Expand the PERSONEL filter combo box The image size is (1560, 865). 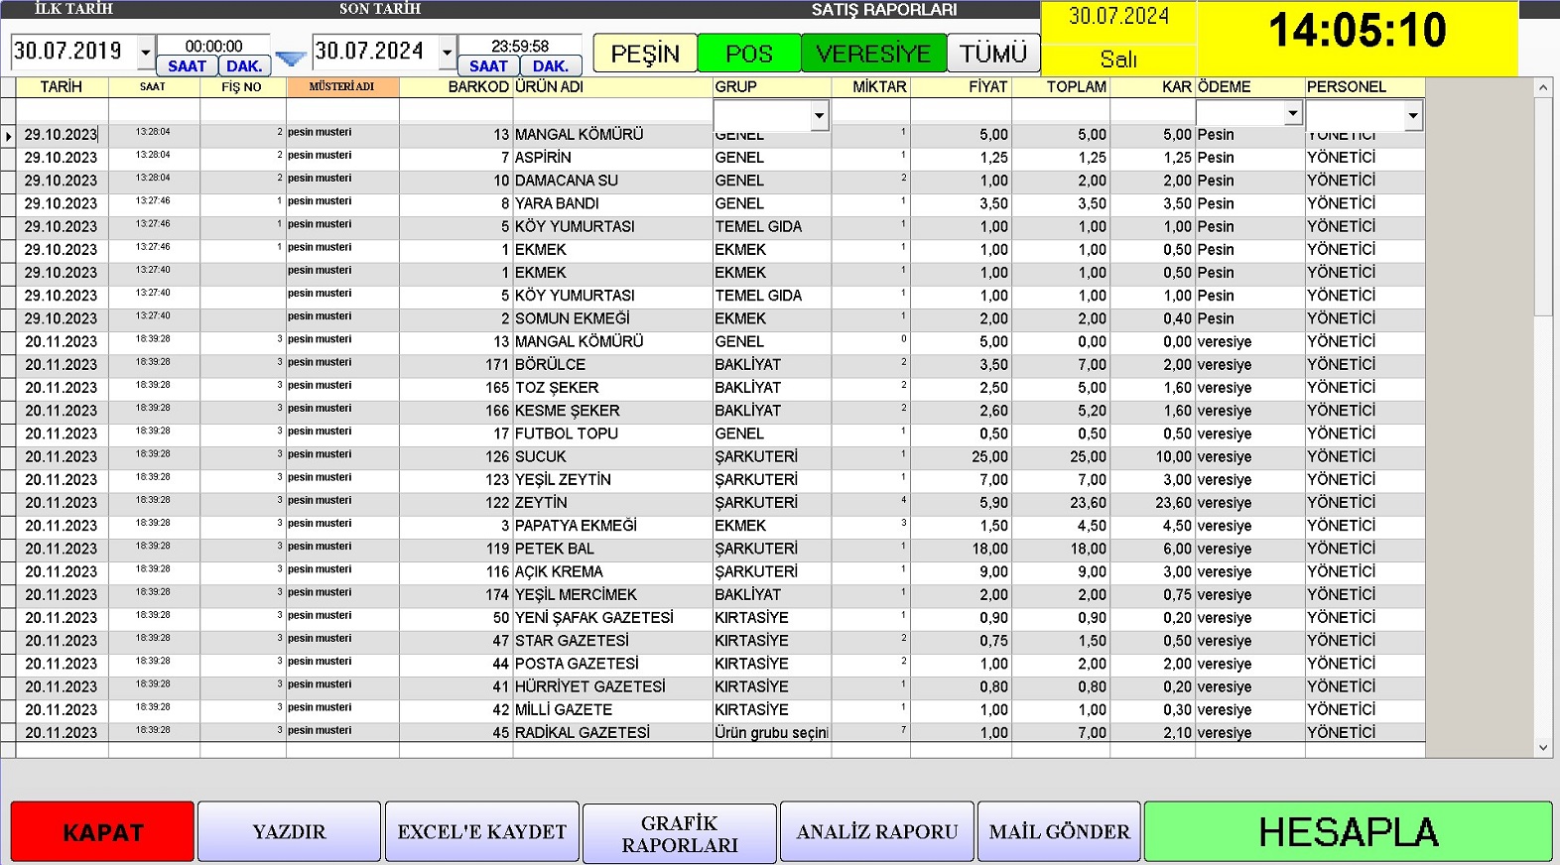point(1413,116)
